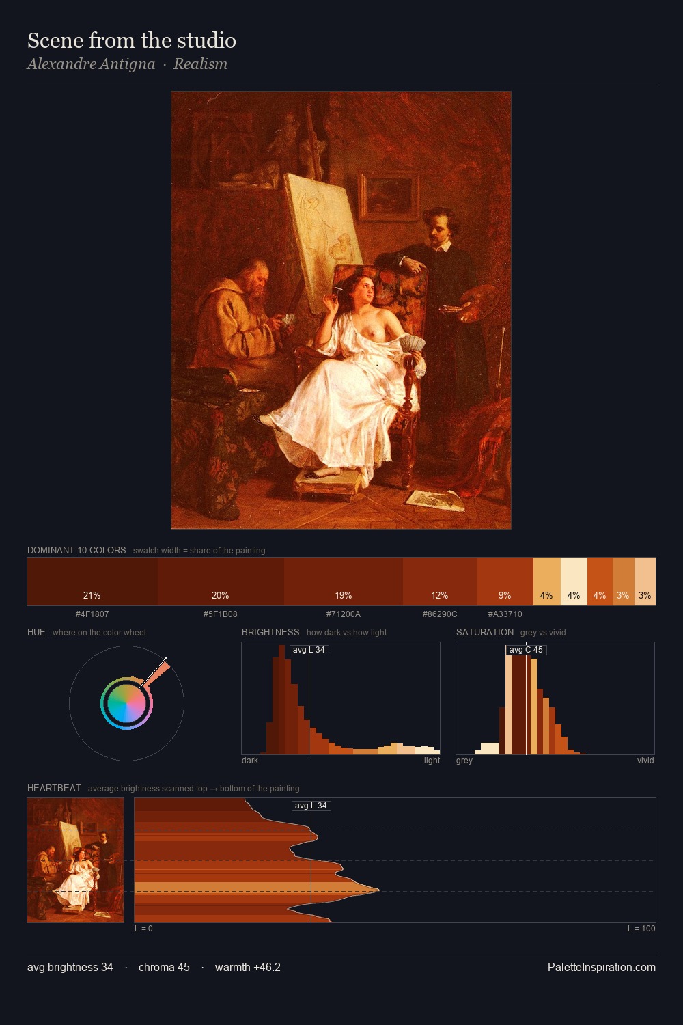Click the 'L = 100' axis label
683x1025 pixels.
point(641,929)
